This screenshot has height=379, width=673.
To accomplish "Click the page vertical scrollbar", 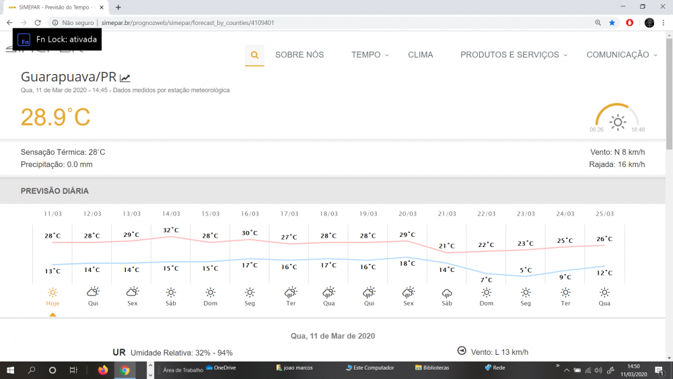I will [668, 94].
